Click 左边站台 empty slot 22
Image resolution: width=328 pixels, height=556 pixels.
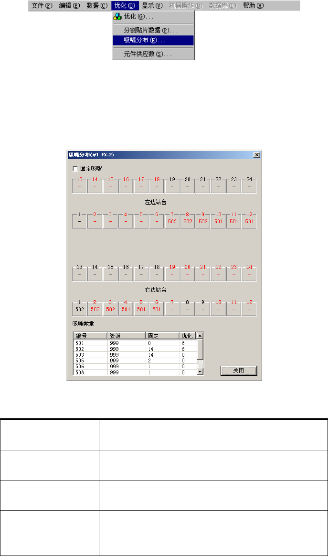pos(219,185)
